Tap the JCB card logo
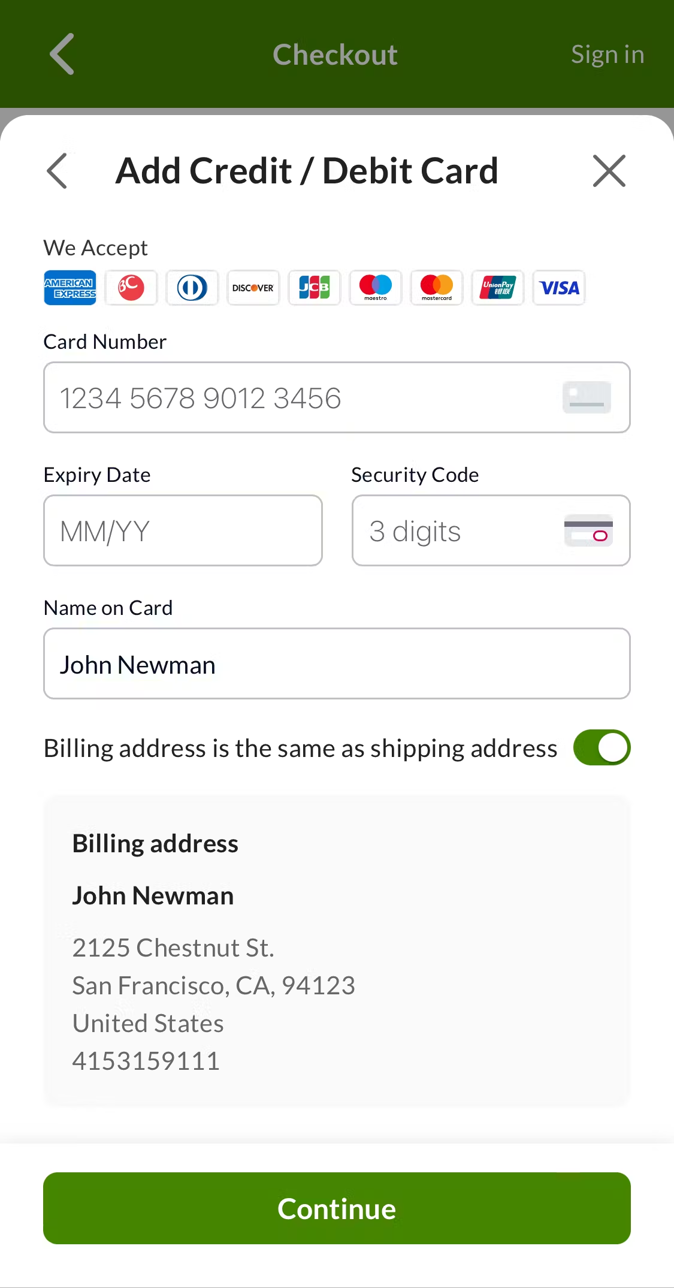The height and width of the screenshot is (1288, 674). [x=315, y=288]
